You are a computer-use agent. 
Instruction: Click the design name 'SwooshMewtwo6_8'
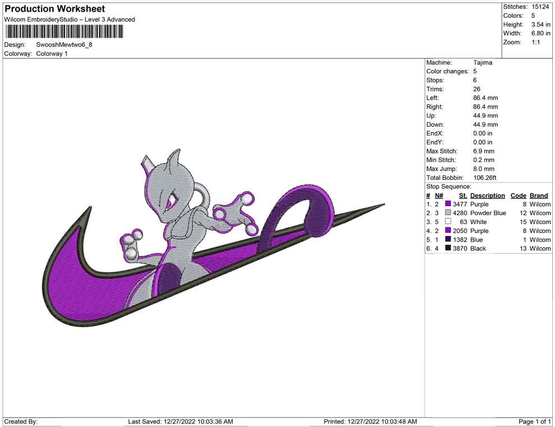[64, 45]
